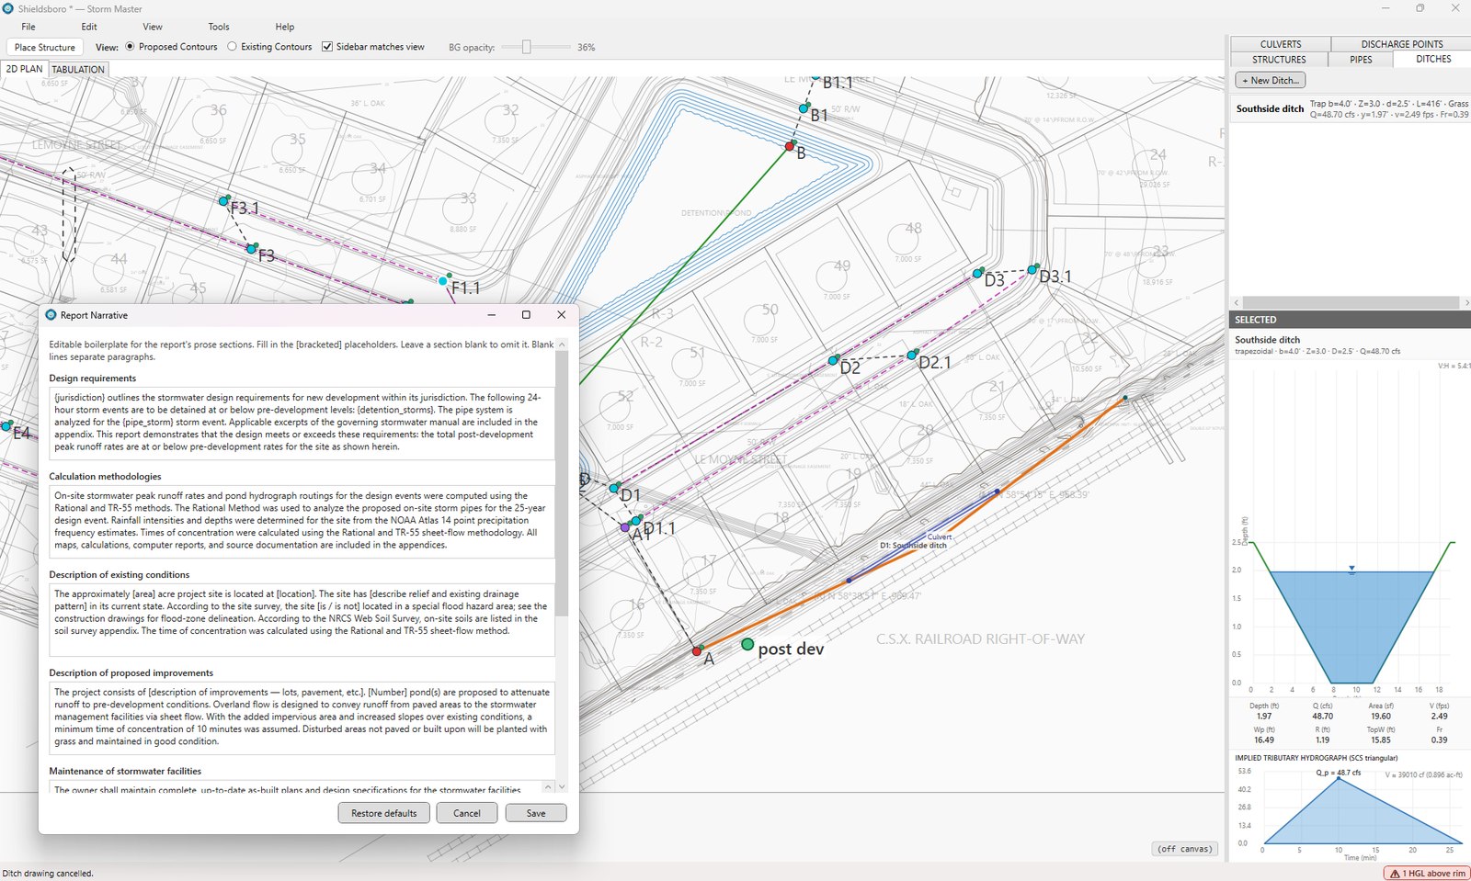This screenshot has width=1471, height=881.
Task: Open the PIPES sidebar tab
Action: pyautogui.click(x=1361, y=60)
